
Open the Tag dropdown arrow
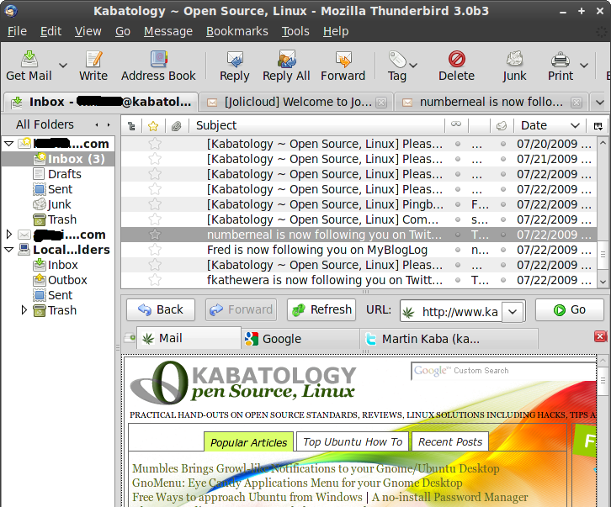click(x=417, y=66)
